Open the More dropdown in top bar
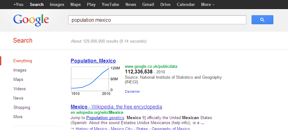The width and height of the screenshot is (288, 130). click(x=208, y=5)
